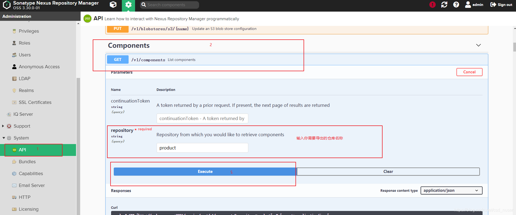Open the HTTP settings page
Image resolution: width=516 pixels, height=215 pixels.
25,197
